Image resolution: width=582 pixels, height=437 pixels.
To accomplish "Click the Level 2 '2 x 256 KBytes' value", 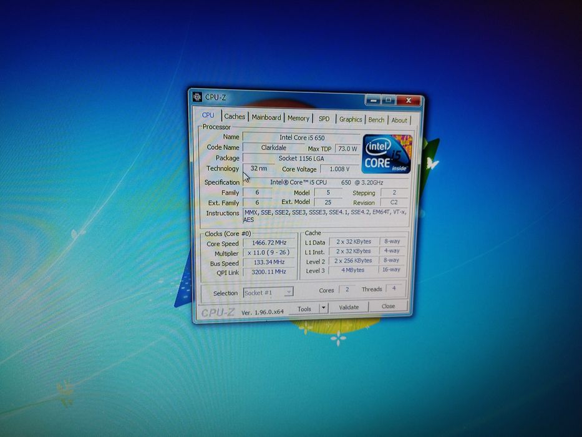I will point(353,260).
